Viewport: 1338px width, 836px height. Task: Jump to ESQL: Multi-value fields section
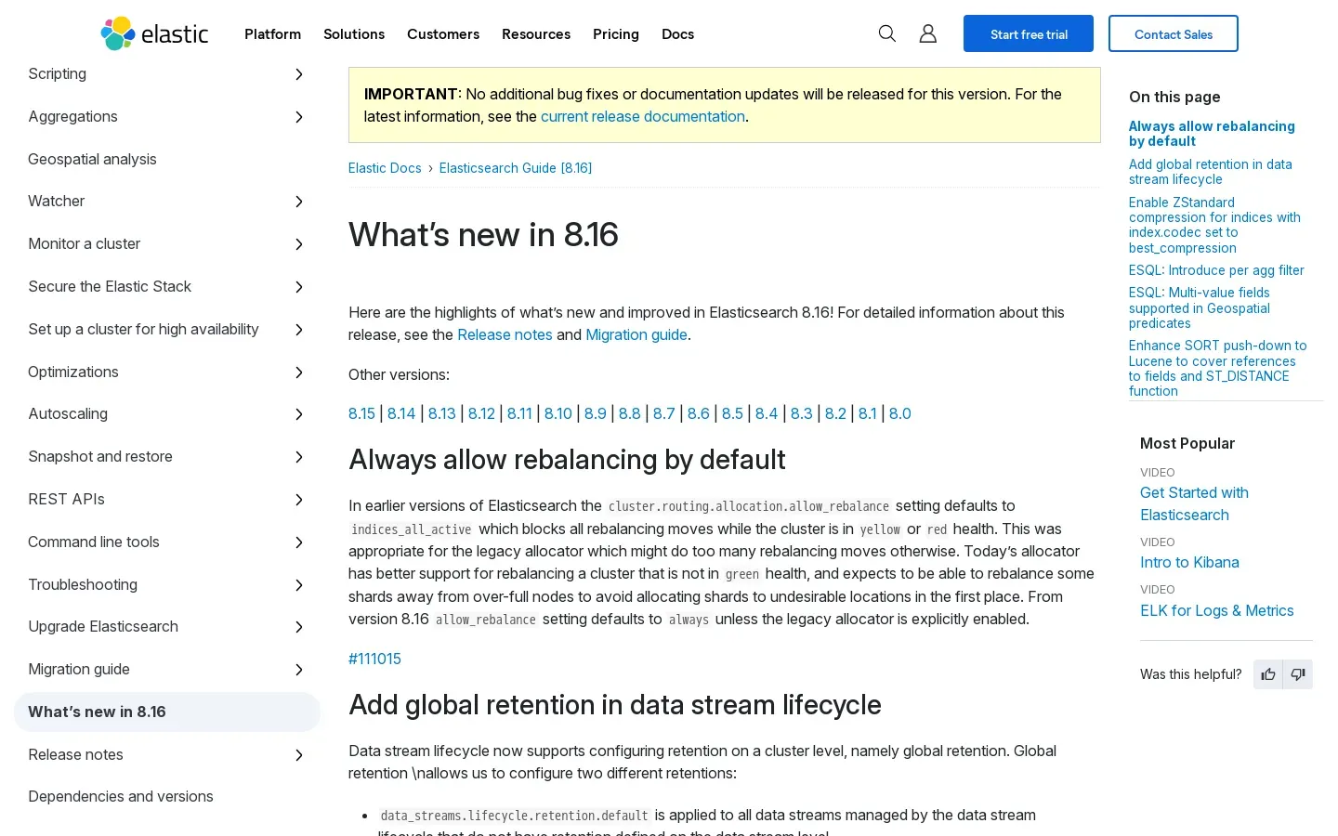pos(1200,308)
